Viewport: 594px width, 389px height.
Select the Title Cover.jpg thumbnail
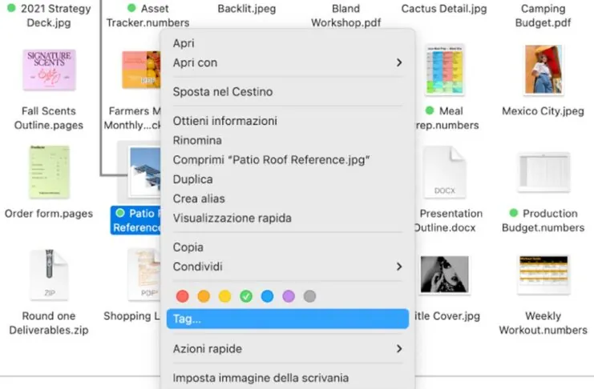(x=445, y=275)
